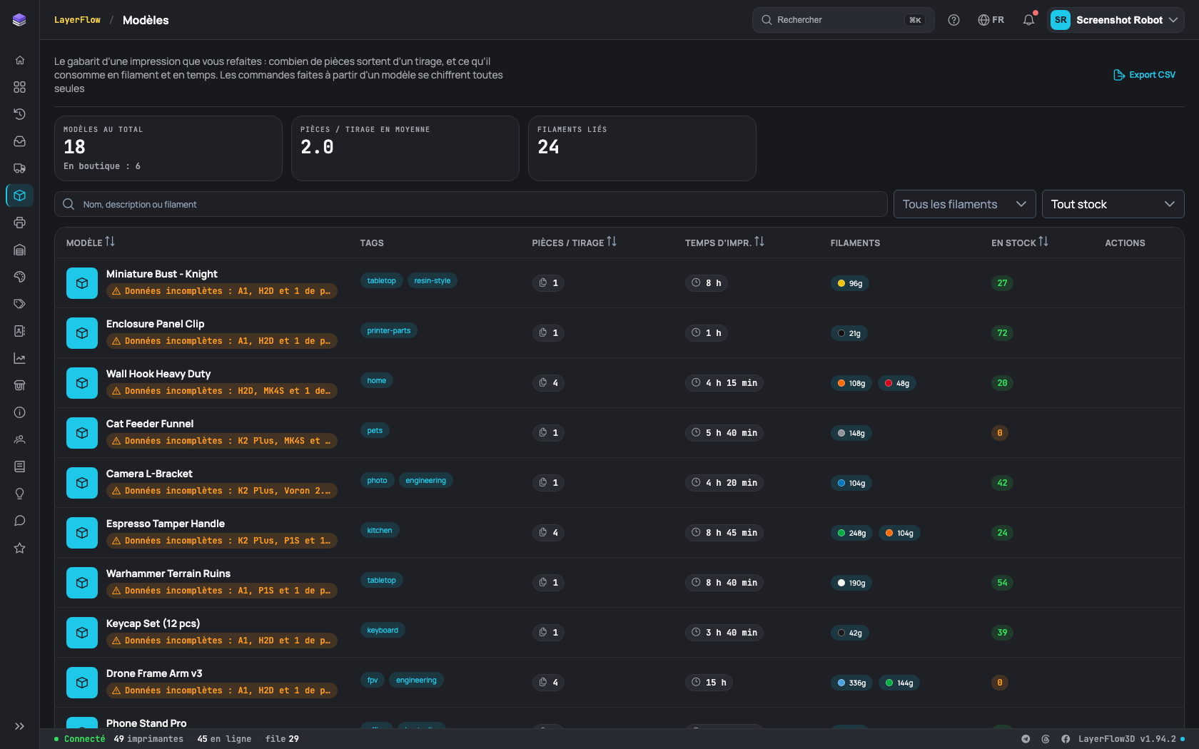Open the dashboard grid icon in sidebar
Screen dimensions: 1199x749
[x=19, y=87]
